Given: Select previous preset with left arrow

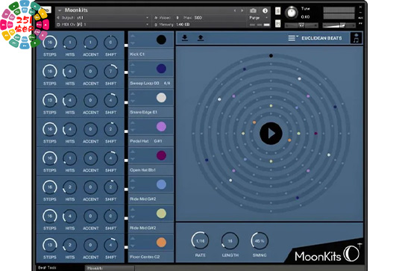Looking at the screenshot, I should (x=235, y=10).
